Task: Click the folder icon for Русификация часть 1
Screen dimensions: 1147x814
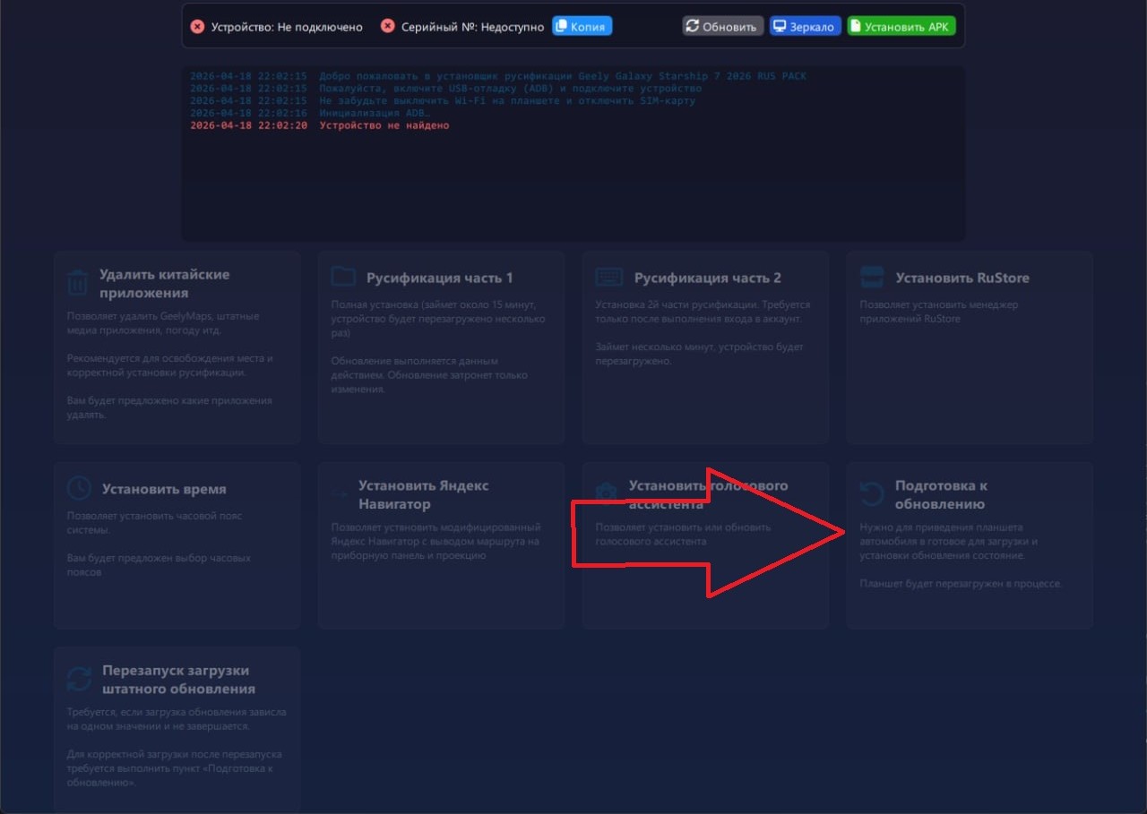Action: (343, 276)
